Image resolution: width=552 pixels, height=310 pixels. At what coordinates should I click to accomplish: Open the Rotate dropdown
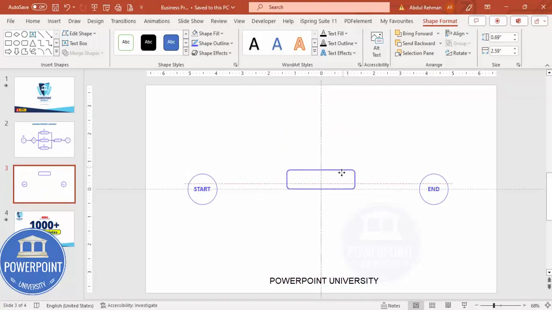pos(458,53)
